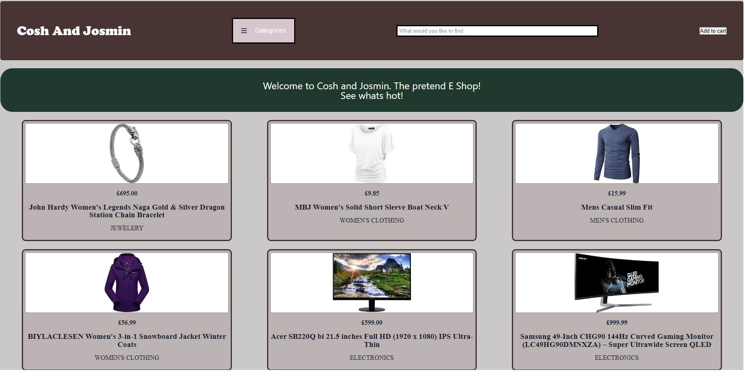Click the £9.85 price text
This screenshot has height=378, width=745.
pyautogui.click(x=372, y=193)
